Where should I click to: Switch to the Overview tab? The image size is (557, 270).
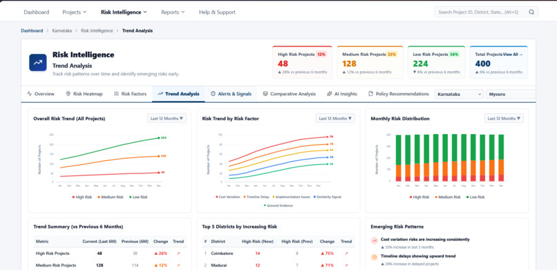[x=41, y=94]
